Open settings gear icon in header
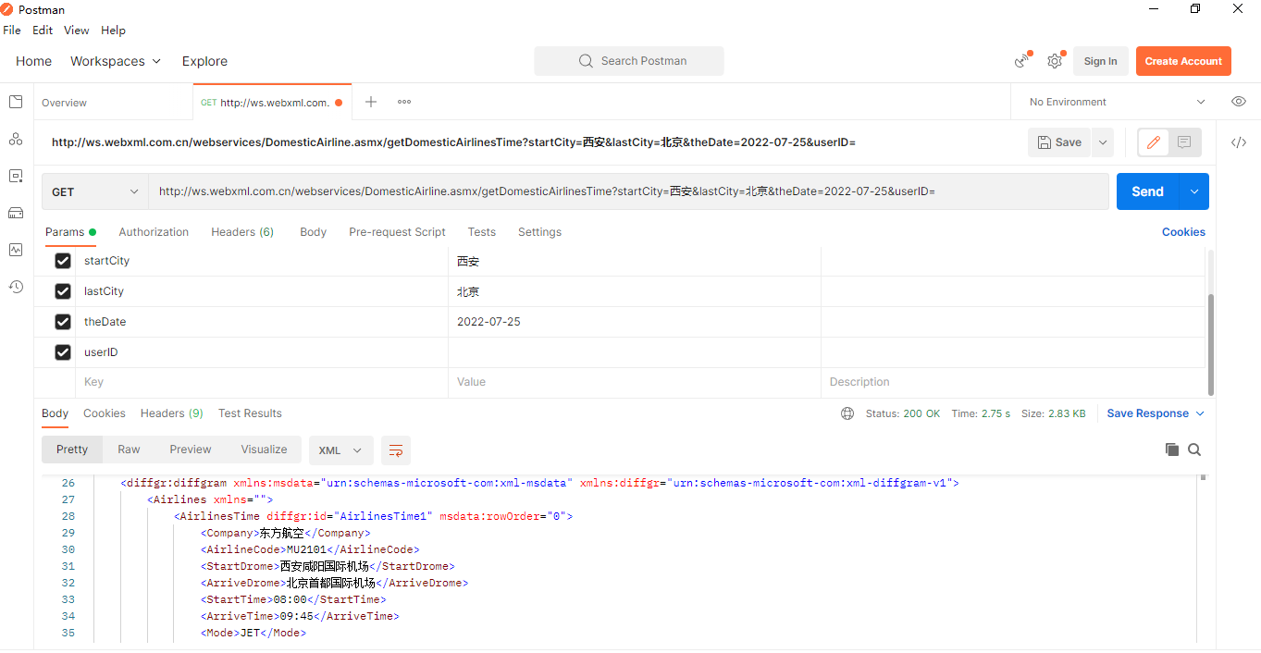 tap(1055, 61)
